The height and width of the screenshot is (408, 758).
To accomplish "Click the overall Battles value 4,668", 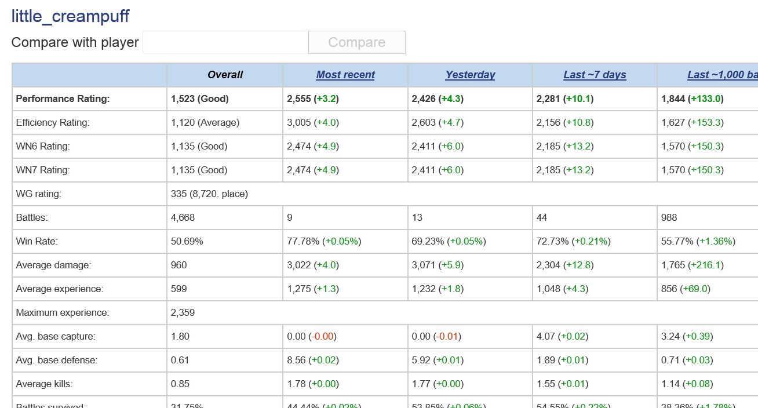I will [183, 217].
